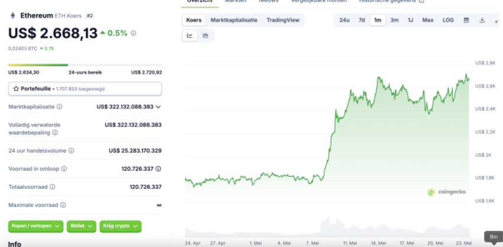The image size is (503, 247).
Task: Expand the Marktkapitalisatie value chevron
Action: tap(159, 107)
